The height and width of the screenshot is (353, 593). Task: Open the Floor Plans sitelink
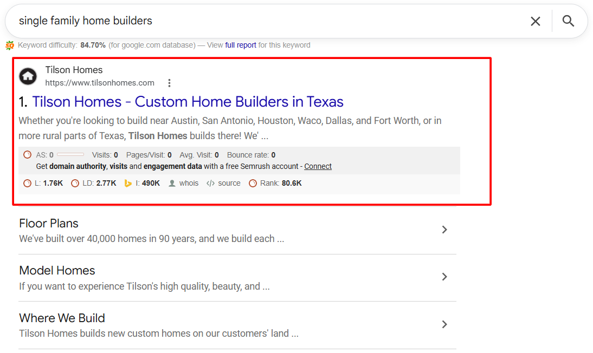click(x=49, y=224)
